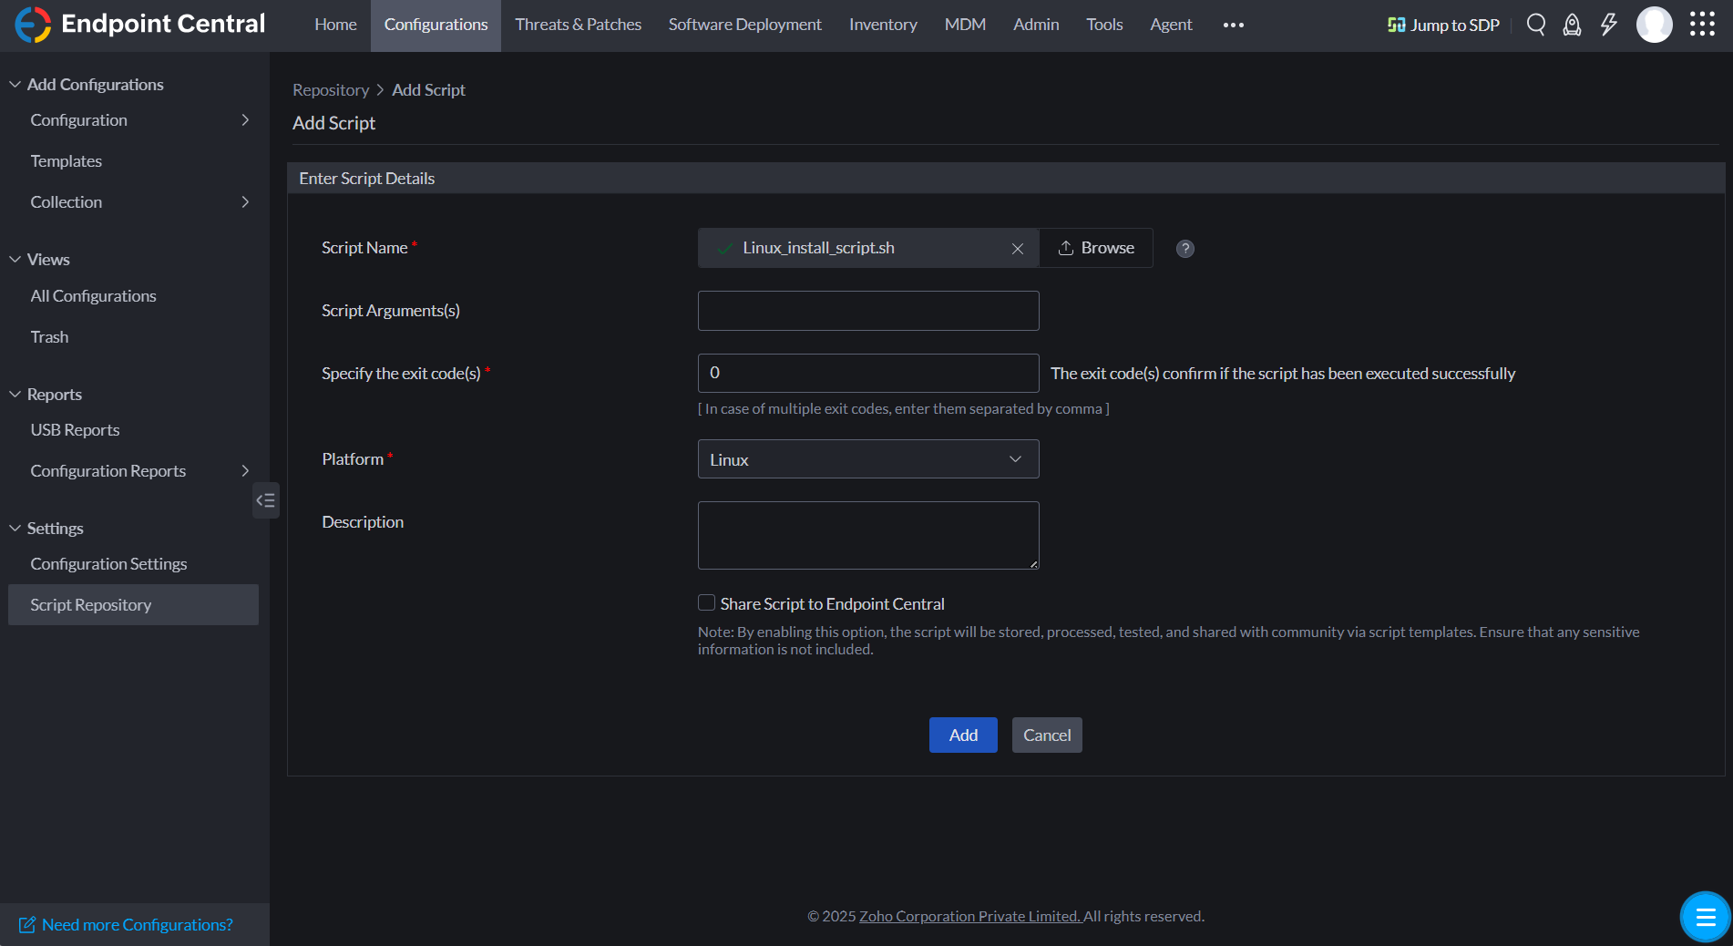Open the search magnifier icon
The width and height of the screenshot is (1733, 946).
pos(1536,25)
